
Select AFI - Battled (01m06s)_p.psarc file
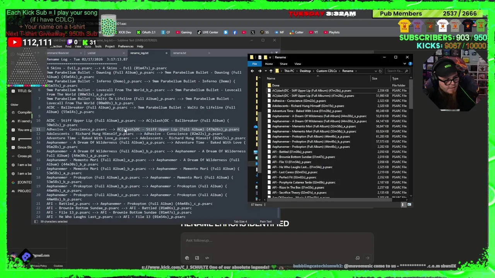pyautogui.click(x=292, y=152)
